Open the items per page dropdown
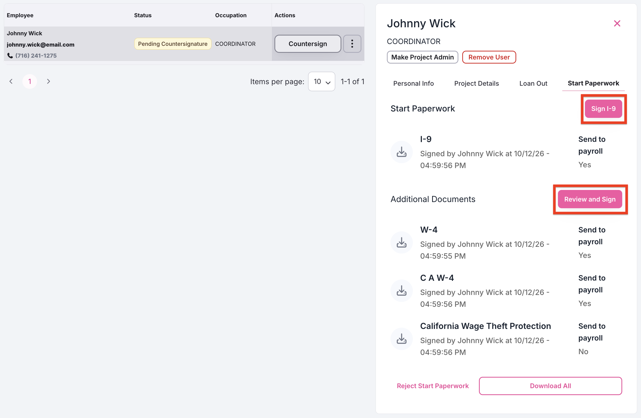 pos(322,81)
